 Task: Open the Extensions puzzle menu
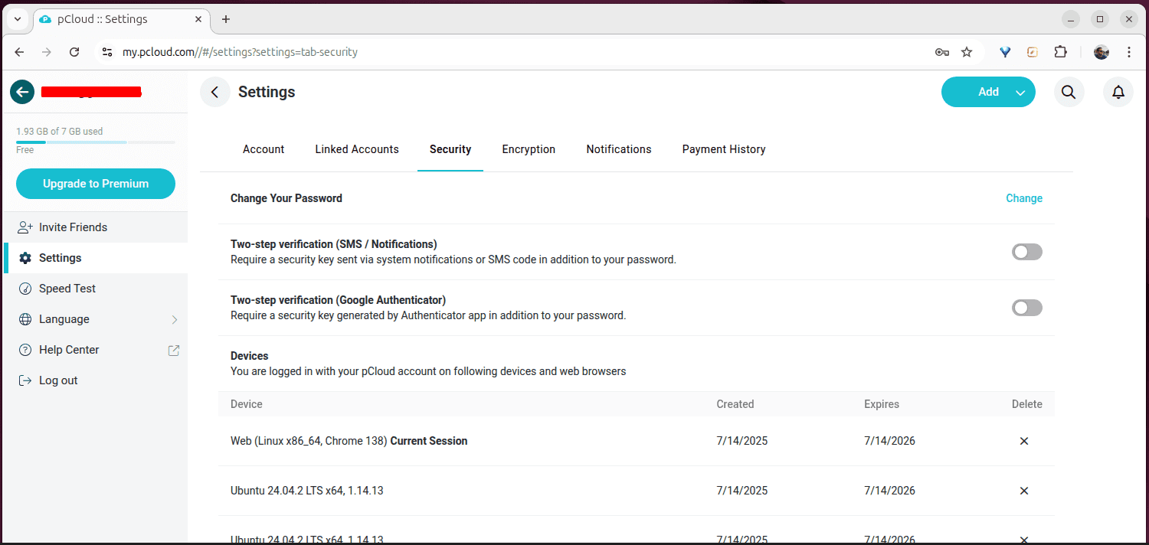(1060, 52)
